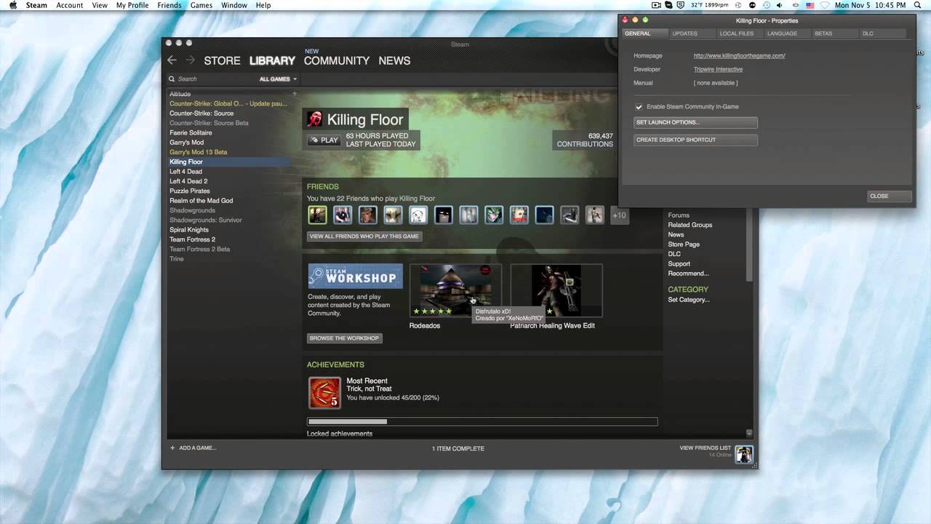Open the Tripwire Interactive developer link

[x=718, y=70]
